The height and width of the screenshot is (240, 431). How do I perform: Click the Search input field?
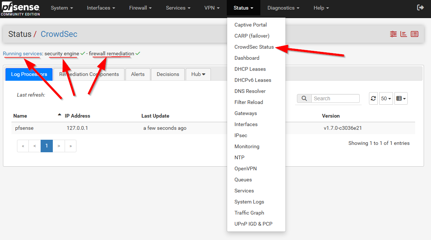tap(335, 98)
